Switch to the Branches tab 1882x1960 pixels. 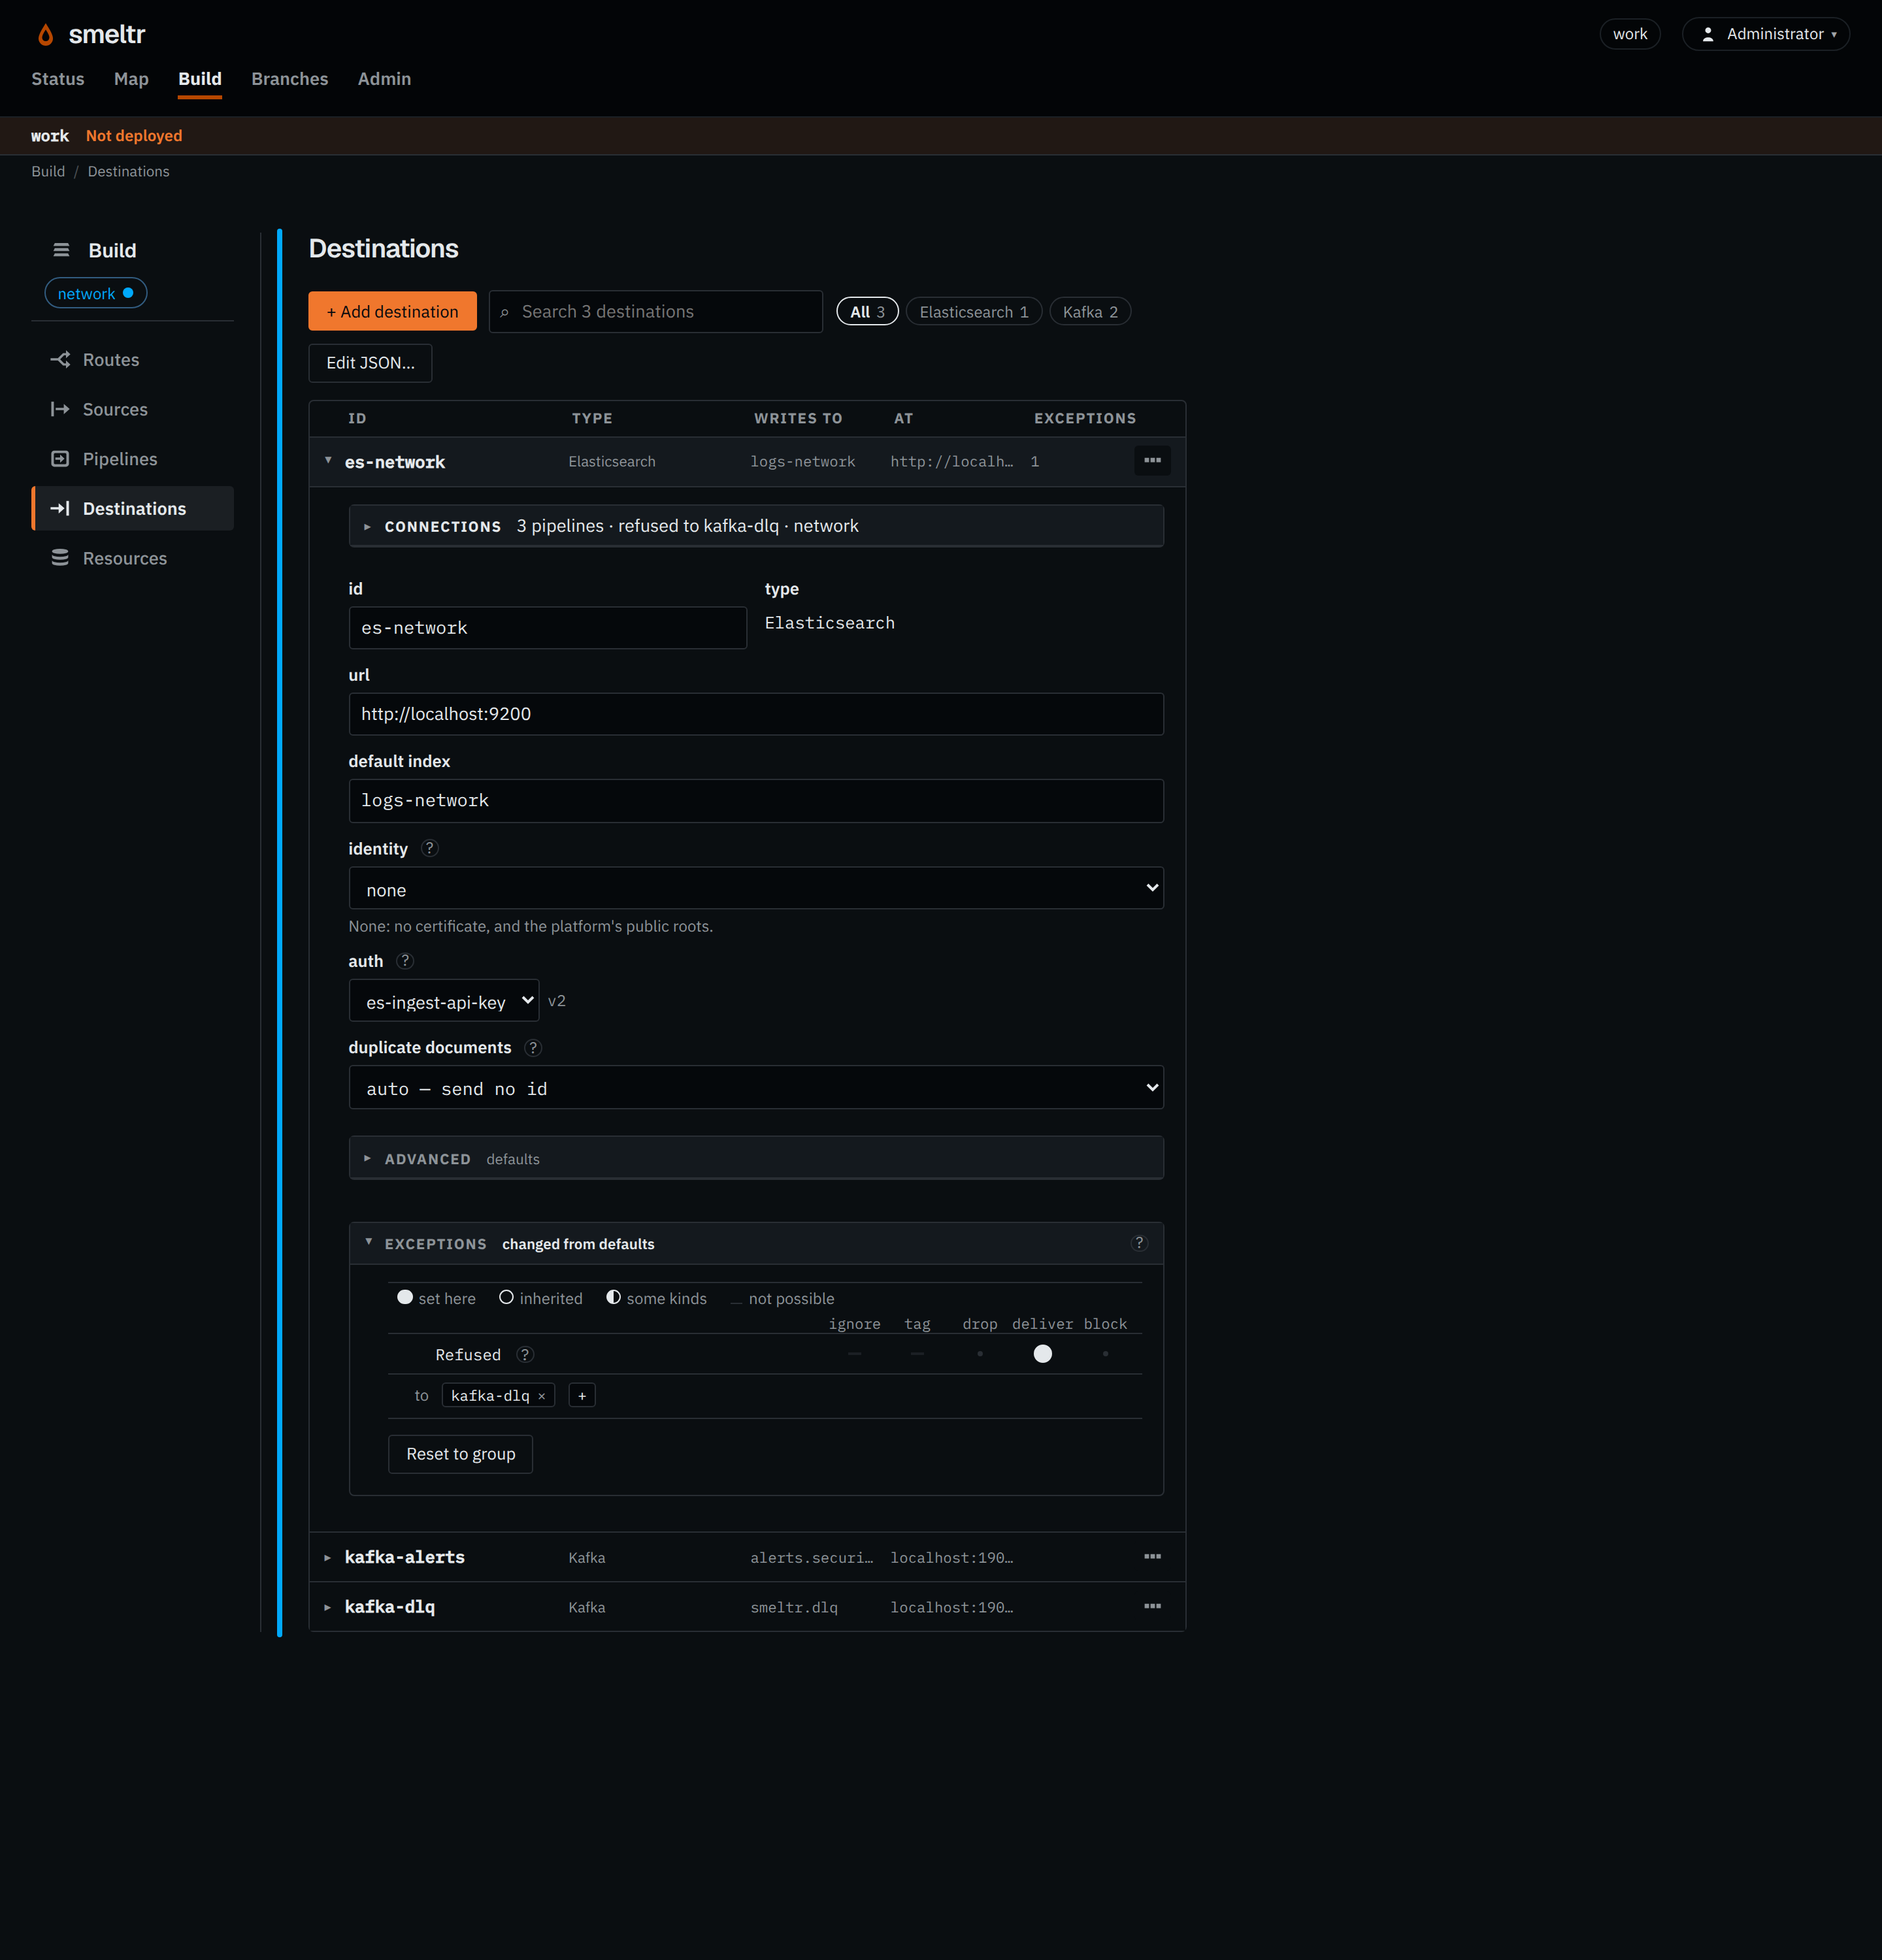pos(290,79)
